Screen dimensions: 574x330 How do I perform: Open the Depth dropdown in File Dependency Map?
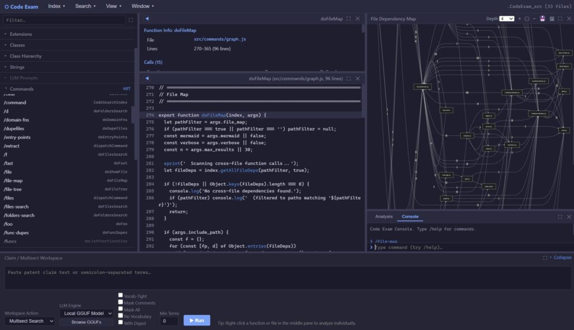coord(507,18)
